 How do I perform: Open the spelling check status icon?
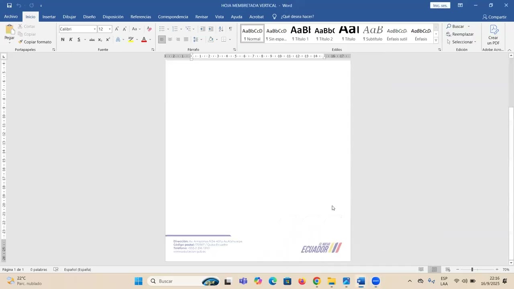pyautogui.click(x=56, y=269)
